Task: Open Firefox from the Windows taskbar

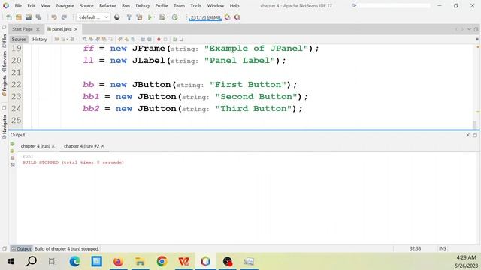Action: click(x=118, y=262)
